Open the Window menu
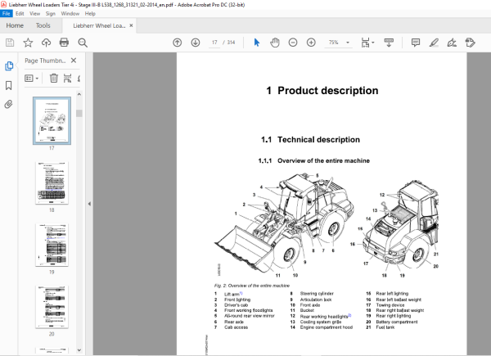The height and width of the screenshot is (356, 491). 70,13
